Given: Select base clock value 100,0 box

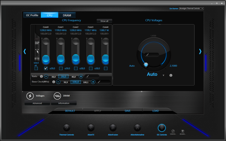Looking at the screenshot, I should [76, 82].
